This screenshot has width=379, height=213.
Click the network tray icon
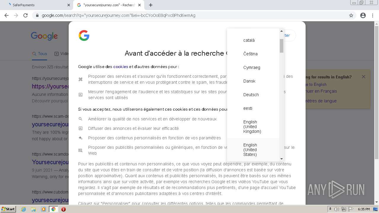coord(344,209)
